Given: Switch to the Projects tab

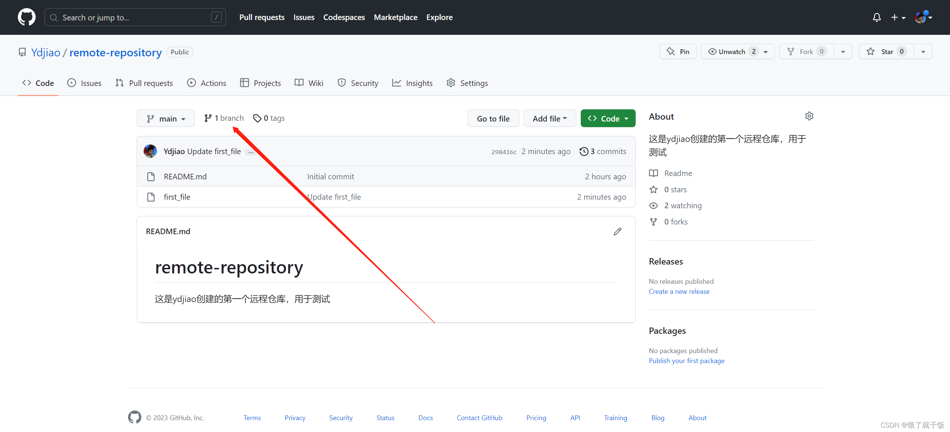Looking at the screenshot, I should point(261,83).
